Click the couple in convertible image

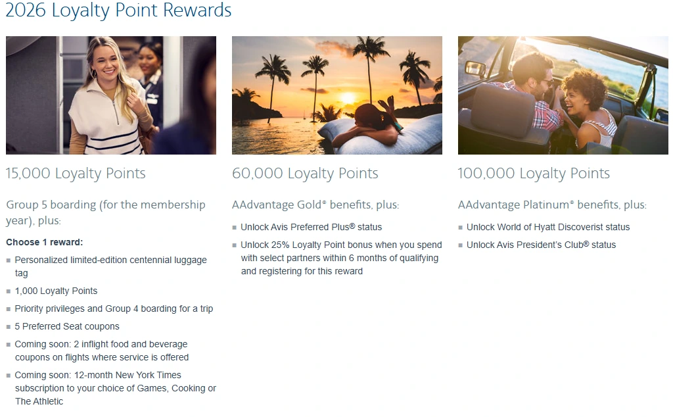click(x=563, y=95)
